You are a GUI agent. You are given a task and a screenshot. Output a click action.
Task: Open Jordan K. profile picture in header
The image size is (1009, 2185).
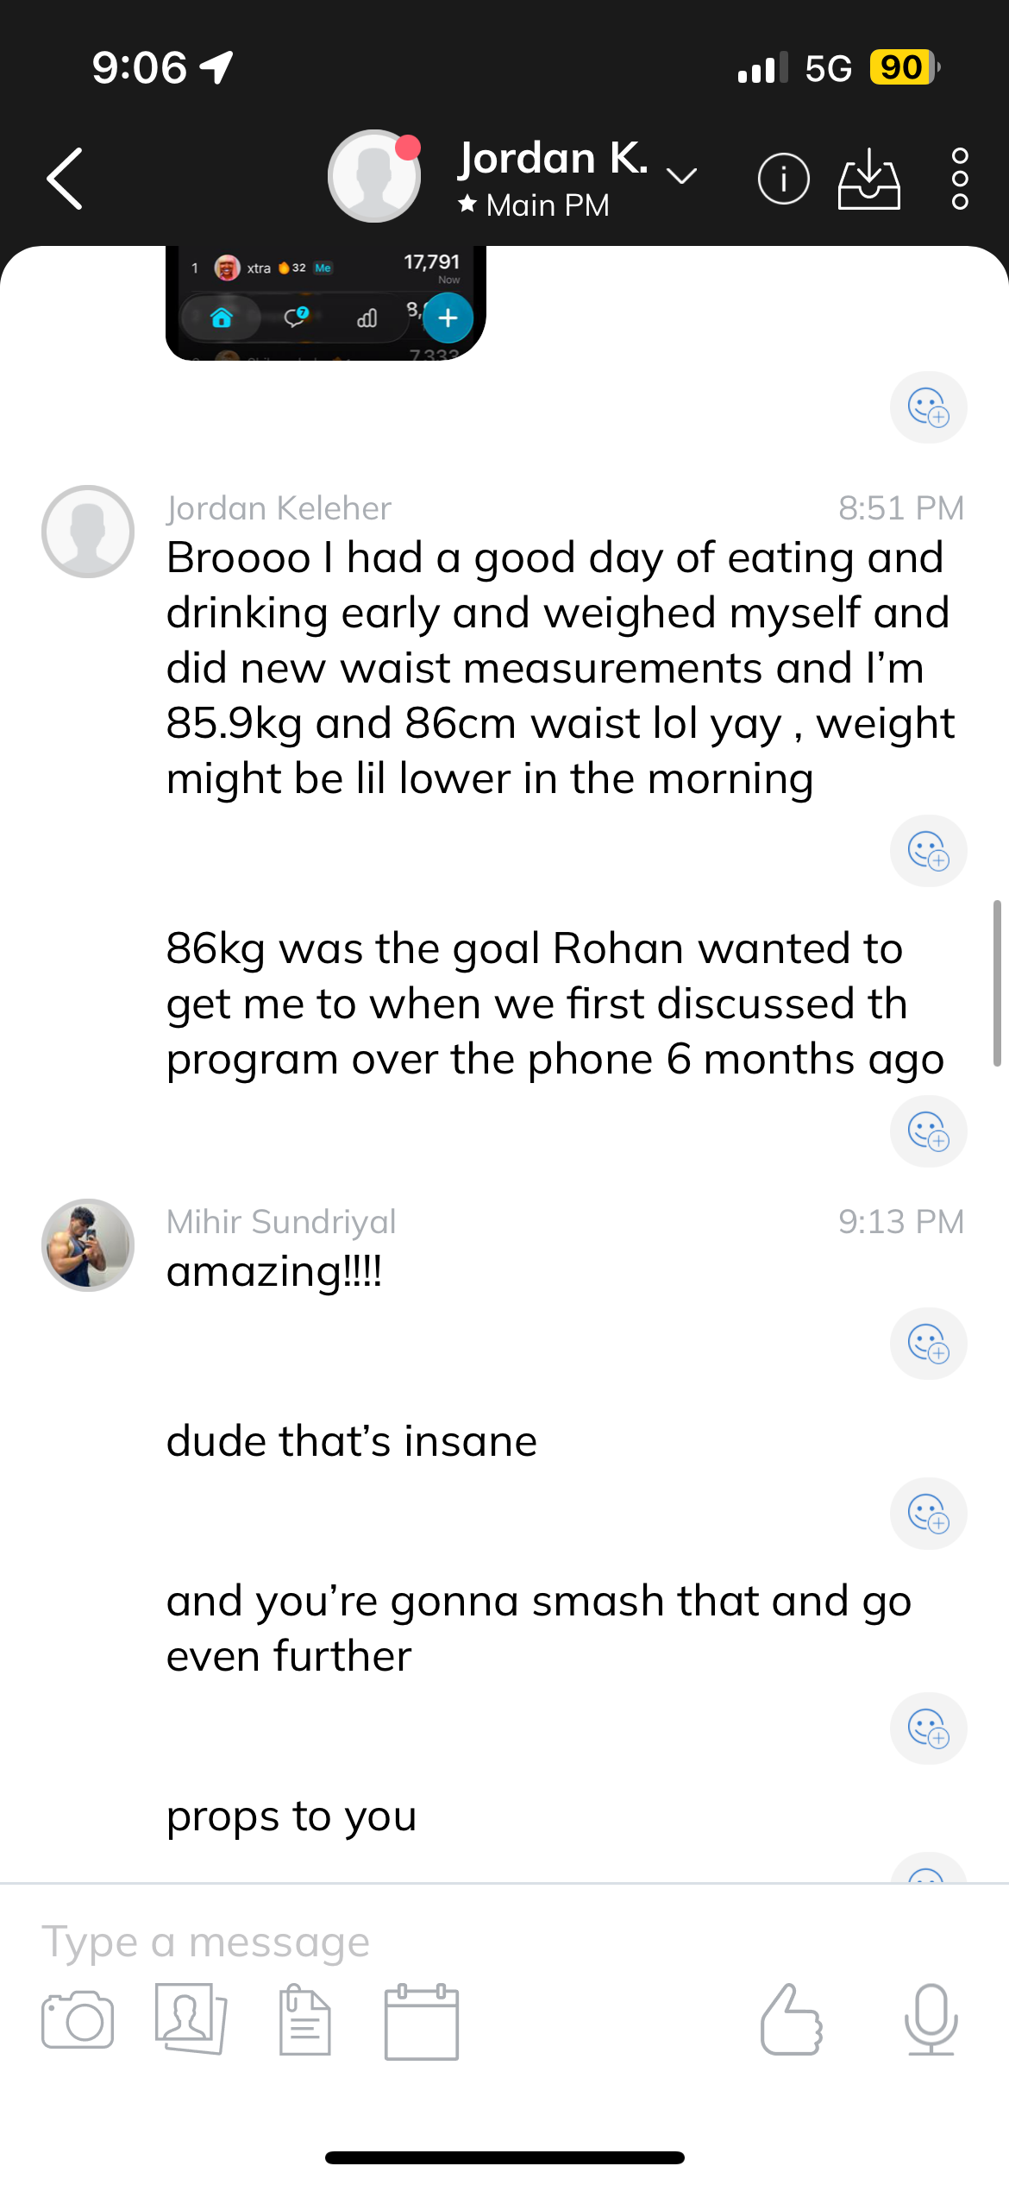tap(374, 176)
